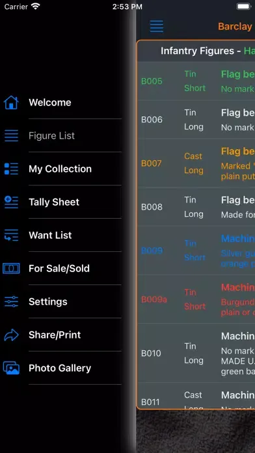255x453 pixels.
Task: Select the green B005 figure row
Action: pyautogui.click(x=196, y=81)
